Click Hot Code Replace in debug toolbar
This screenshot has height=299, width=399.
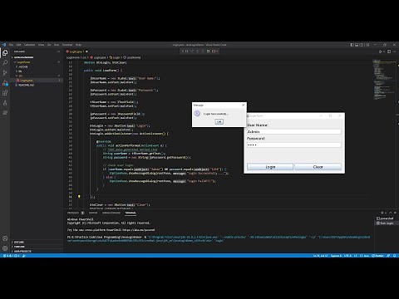coord(208,51)
